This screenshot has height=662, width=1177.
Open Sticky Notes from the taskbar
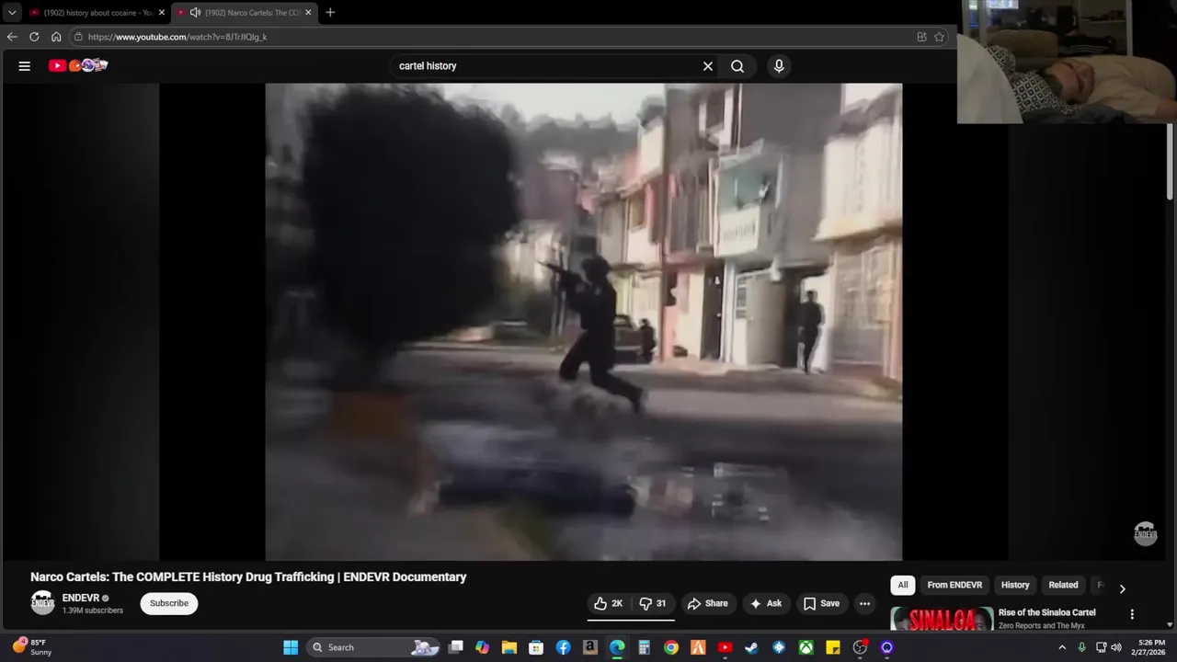833,647
